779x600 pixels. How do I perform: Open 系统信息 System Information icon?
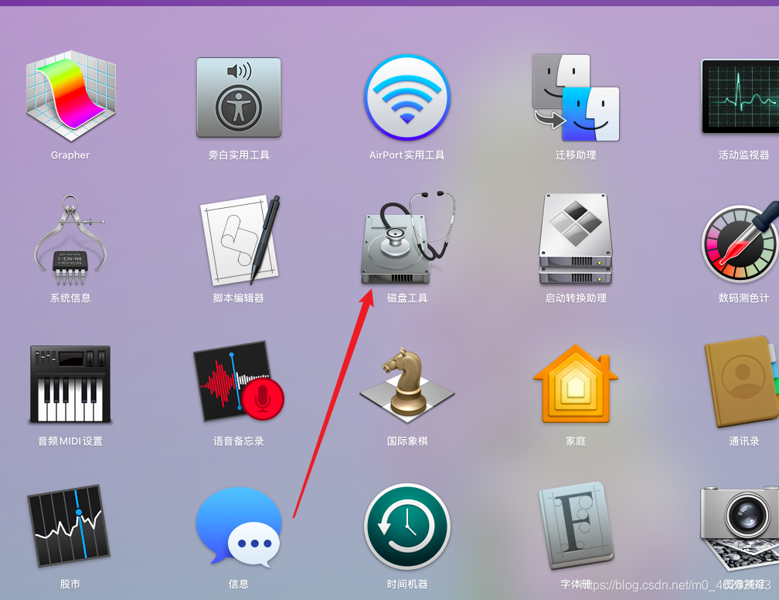(x=70, y=240)
